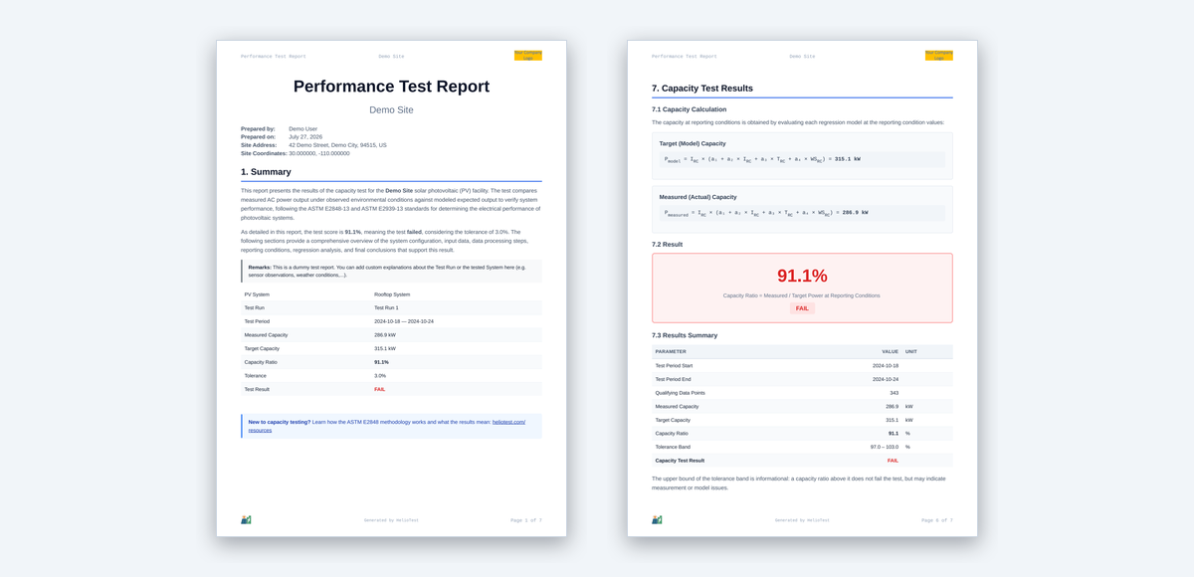Click the HelioTest footer logo on page 1
The width and height of the screenshot is (1194, 577).
tap(246, 519)
